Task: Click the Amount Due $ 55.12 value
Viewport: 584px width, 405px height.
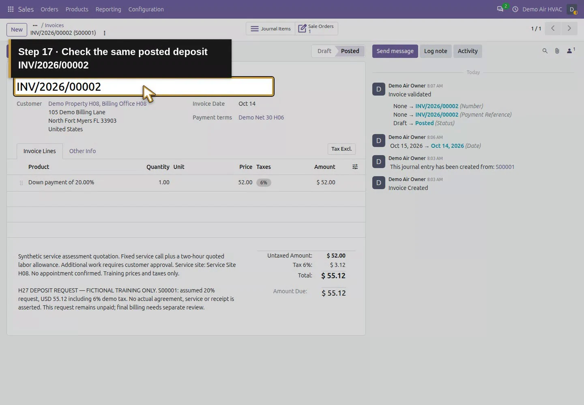Action: pos(334,293)
